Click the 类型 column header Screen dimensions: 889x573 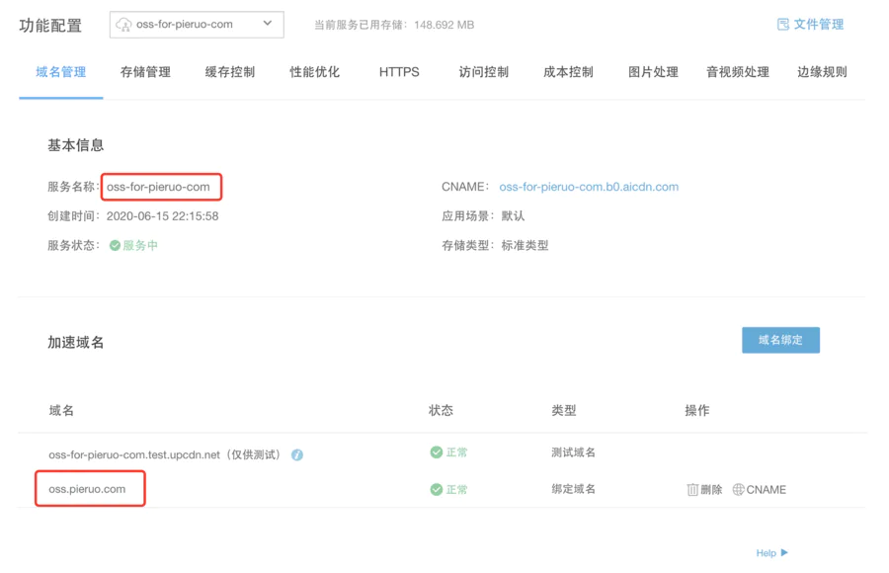click(x=564, y=410)
